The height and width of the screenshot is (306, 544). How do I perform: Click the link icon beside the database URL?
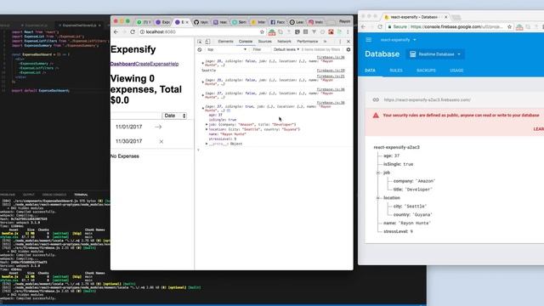[x=376, y=100]
